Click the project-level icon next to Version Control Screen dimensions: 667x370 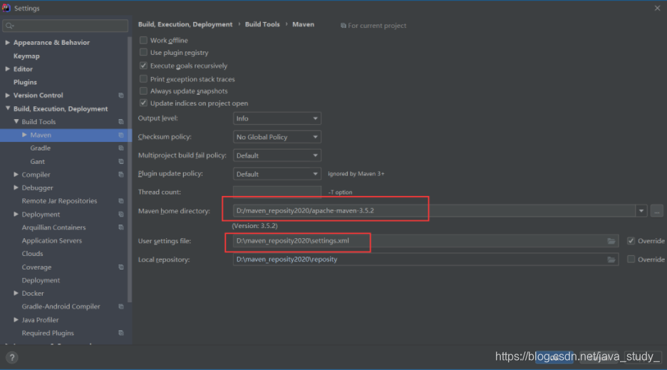[x=121, y=96]
